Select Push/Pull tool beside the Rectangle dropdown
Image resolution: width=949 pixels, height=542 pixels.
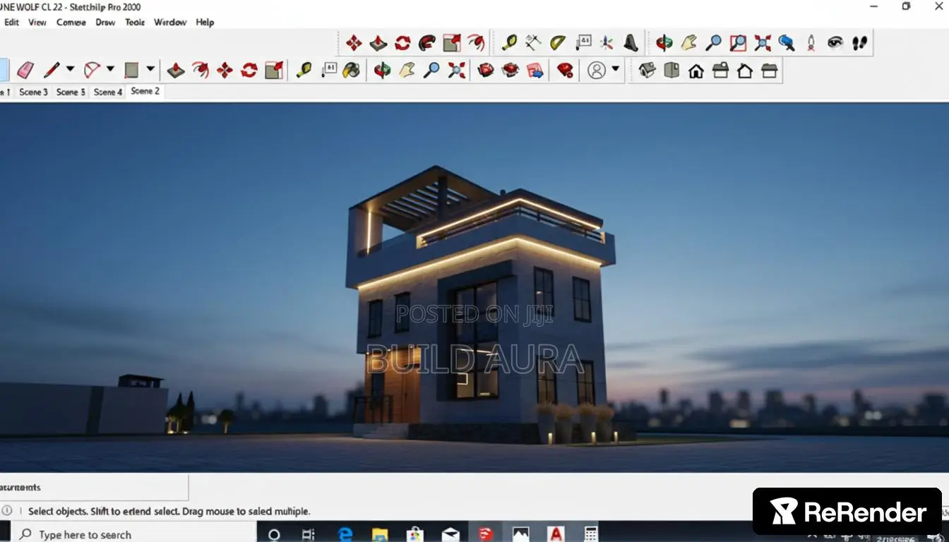coord(176,70)
